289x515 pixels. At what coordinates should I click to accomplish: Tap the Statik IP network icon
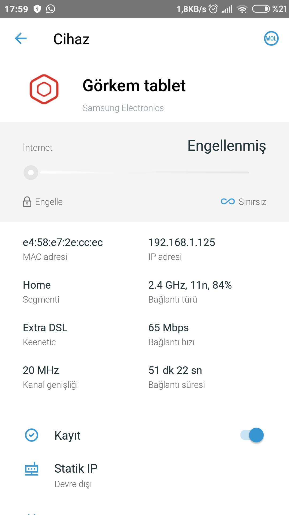[x=32, y=469]
